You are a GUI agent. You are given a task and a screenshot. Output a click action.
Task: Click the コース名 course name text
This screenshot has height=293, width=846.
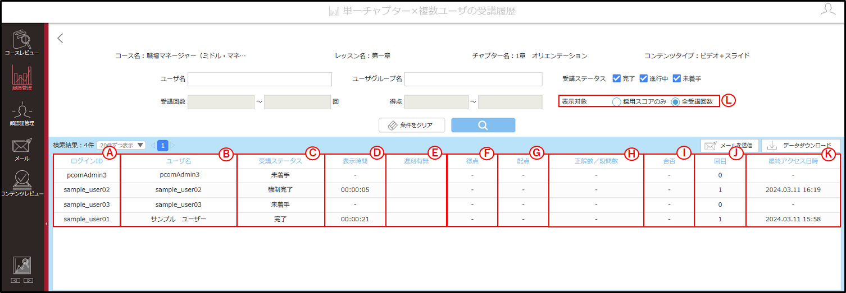(180, 56)
